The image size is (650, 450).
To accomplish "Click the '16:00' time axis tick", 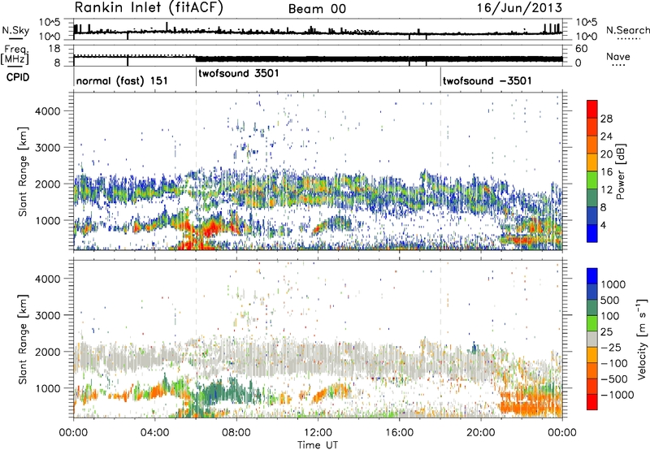I will pos(399,433).
